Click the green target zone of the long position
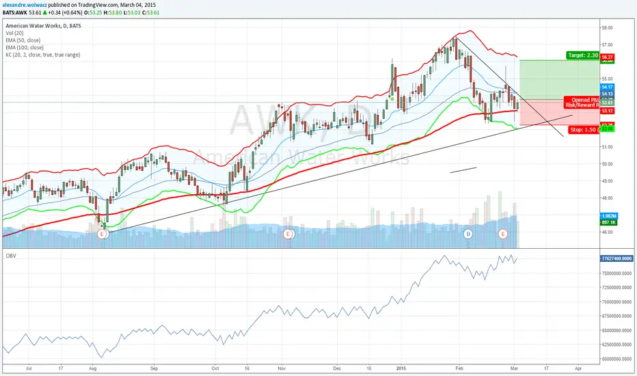 [559, 80]
